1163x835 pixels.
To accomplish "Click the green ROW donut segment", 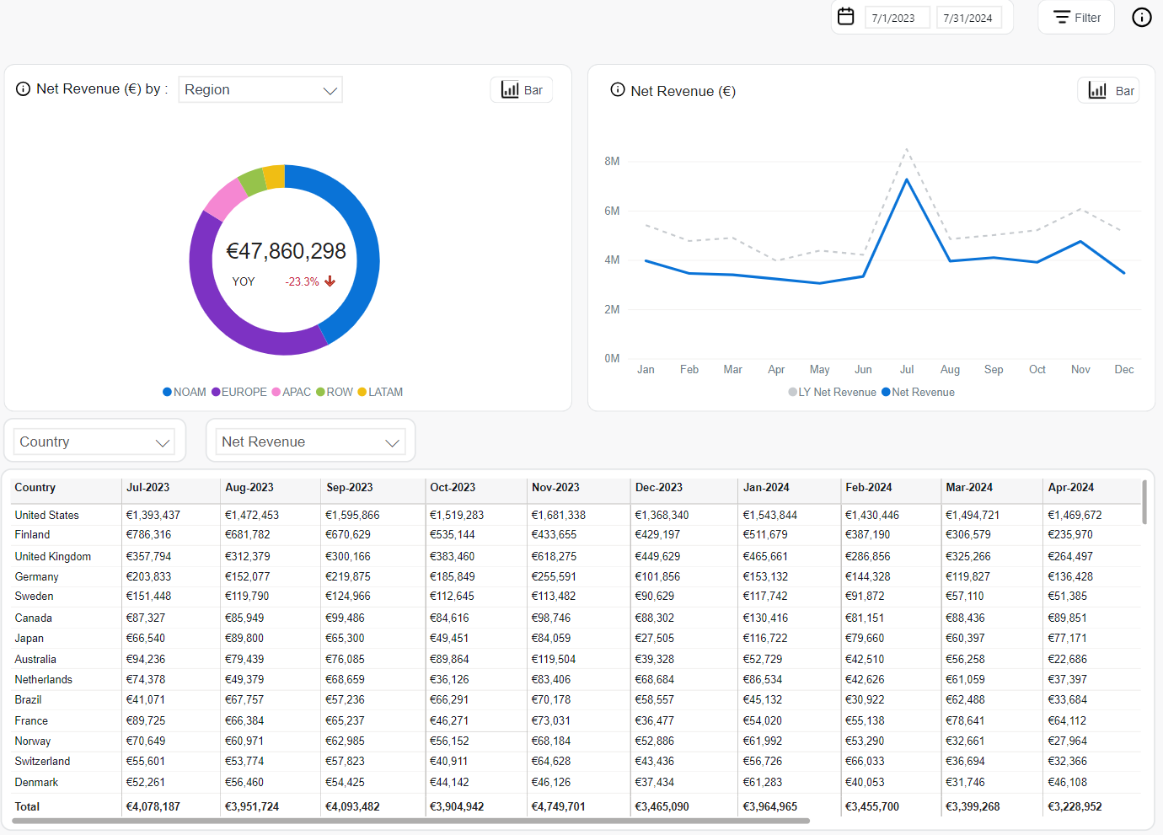I will point(253,181).
